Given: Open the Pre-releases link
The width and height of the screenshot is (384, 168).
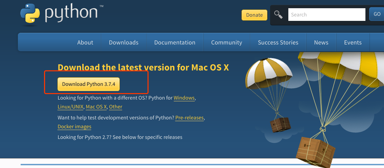Looking at the screenshot, I should (190, 118).
